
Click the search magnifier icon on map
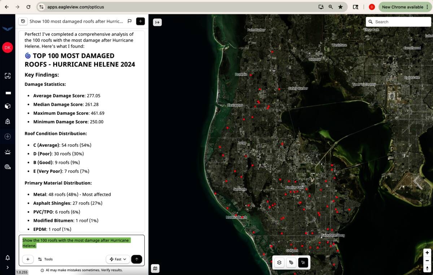371,22
